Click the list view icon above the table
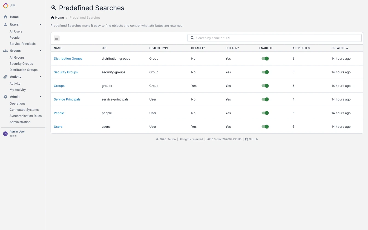This screenshot has width=368, height=230. tap(57, 38)
